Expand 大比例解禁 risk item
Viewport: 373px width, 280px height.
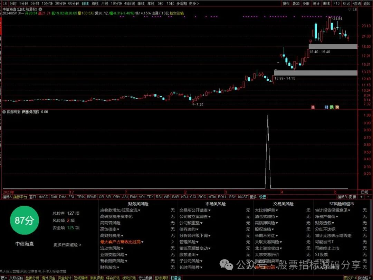(266, 210)
